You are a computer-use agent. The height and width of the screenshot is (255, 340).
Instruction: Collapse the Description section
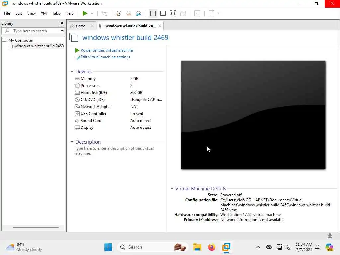72,142
